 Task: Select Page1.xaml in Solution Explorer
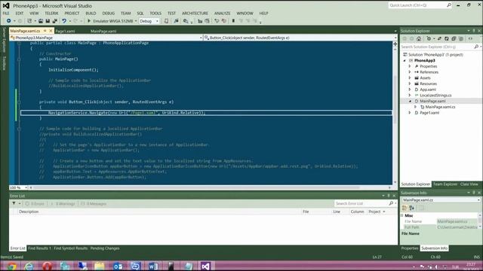[x=429, y=113]
